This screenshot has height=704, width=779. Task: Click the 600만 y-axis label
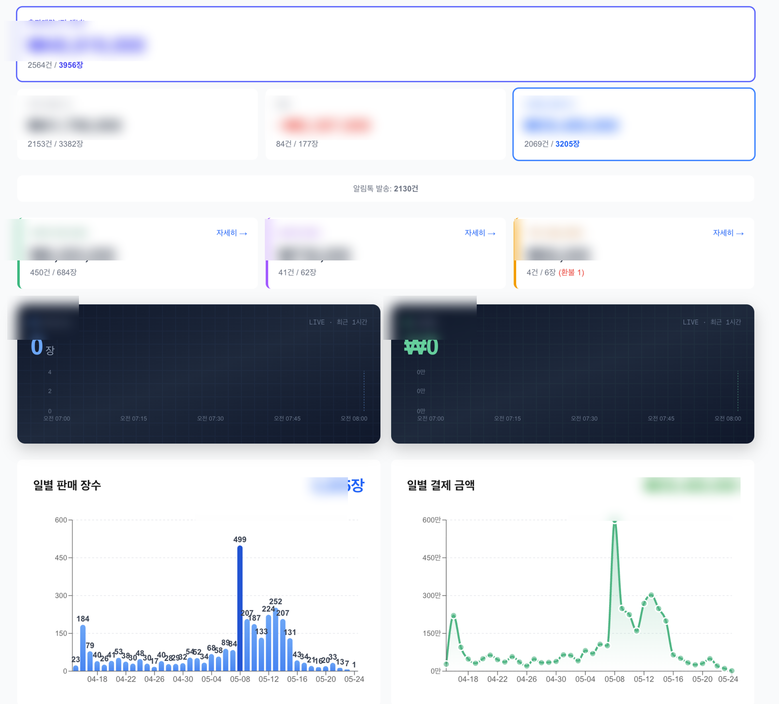[x=432, y=520]
